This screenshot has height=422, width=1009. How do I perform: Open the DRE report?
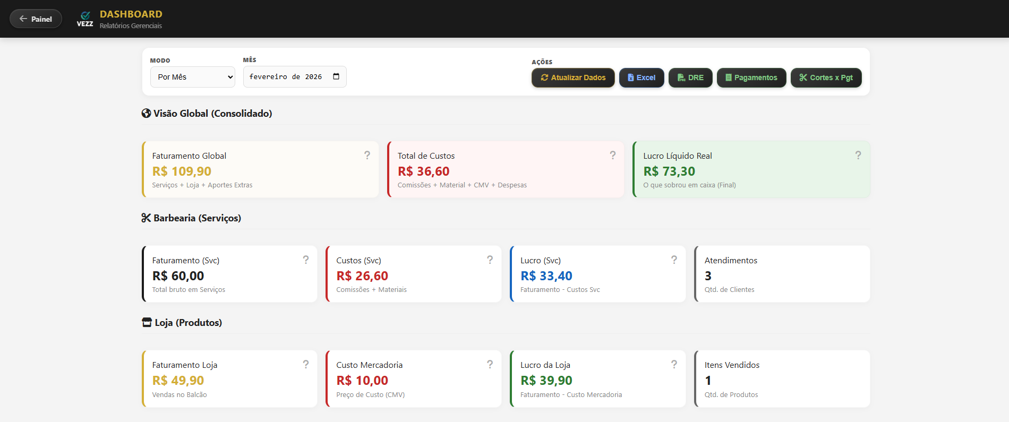(x=690, y=77)
